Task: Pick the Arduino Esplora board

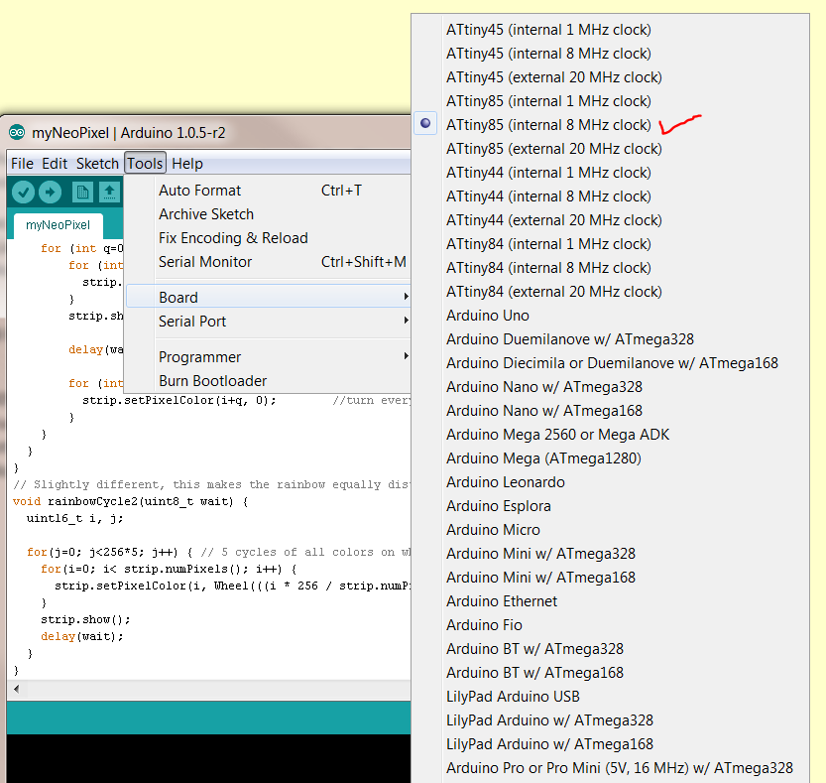Action: tap(499, 506)
